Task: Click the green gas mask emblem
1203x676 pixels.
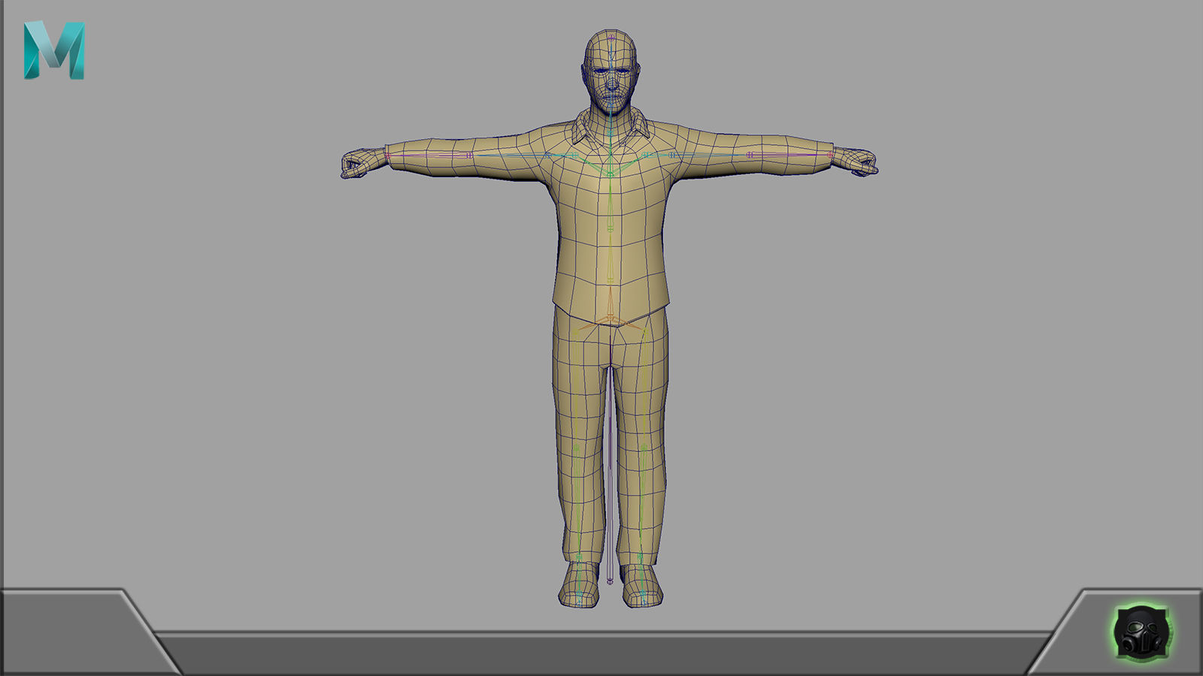Action: (1141, 632)
